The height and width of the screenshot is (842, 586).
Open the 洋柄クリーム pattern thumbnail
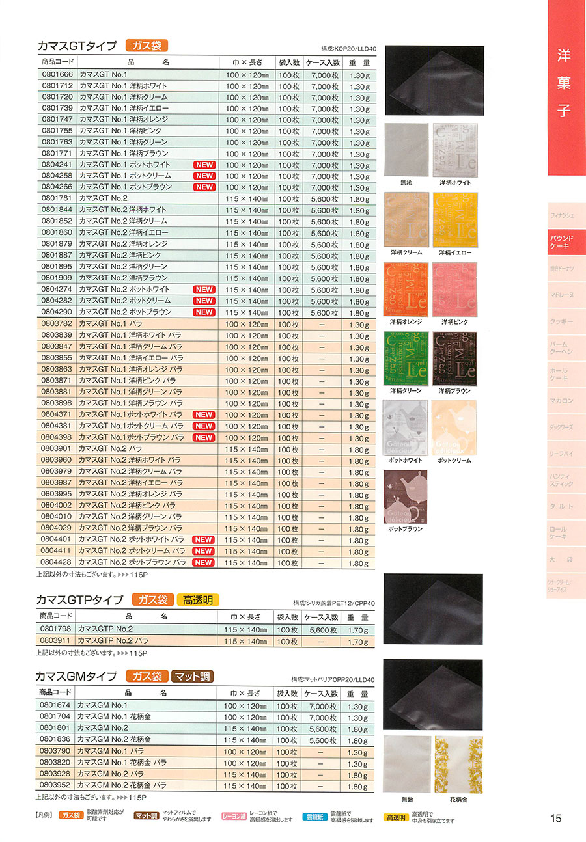[x=406, y=219]
